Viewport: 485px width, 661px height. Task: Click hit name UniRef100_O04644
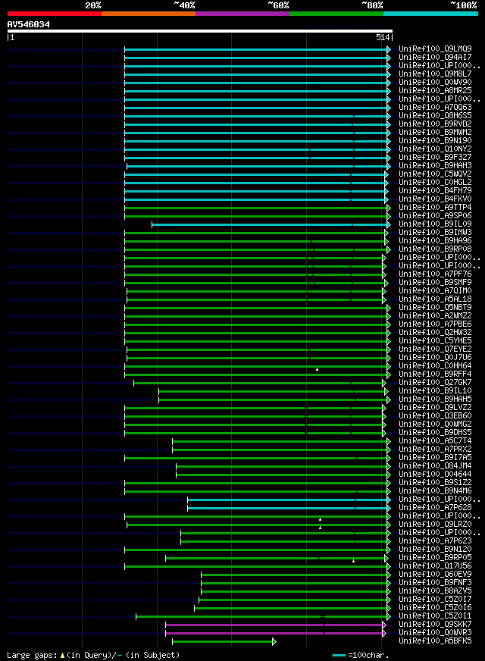point(435,475)
